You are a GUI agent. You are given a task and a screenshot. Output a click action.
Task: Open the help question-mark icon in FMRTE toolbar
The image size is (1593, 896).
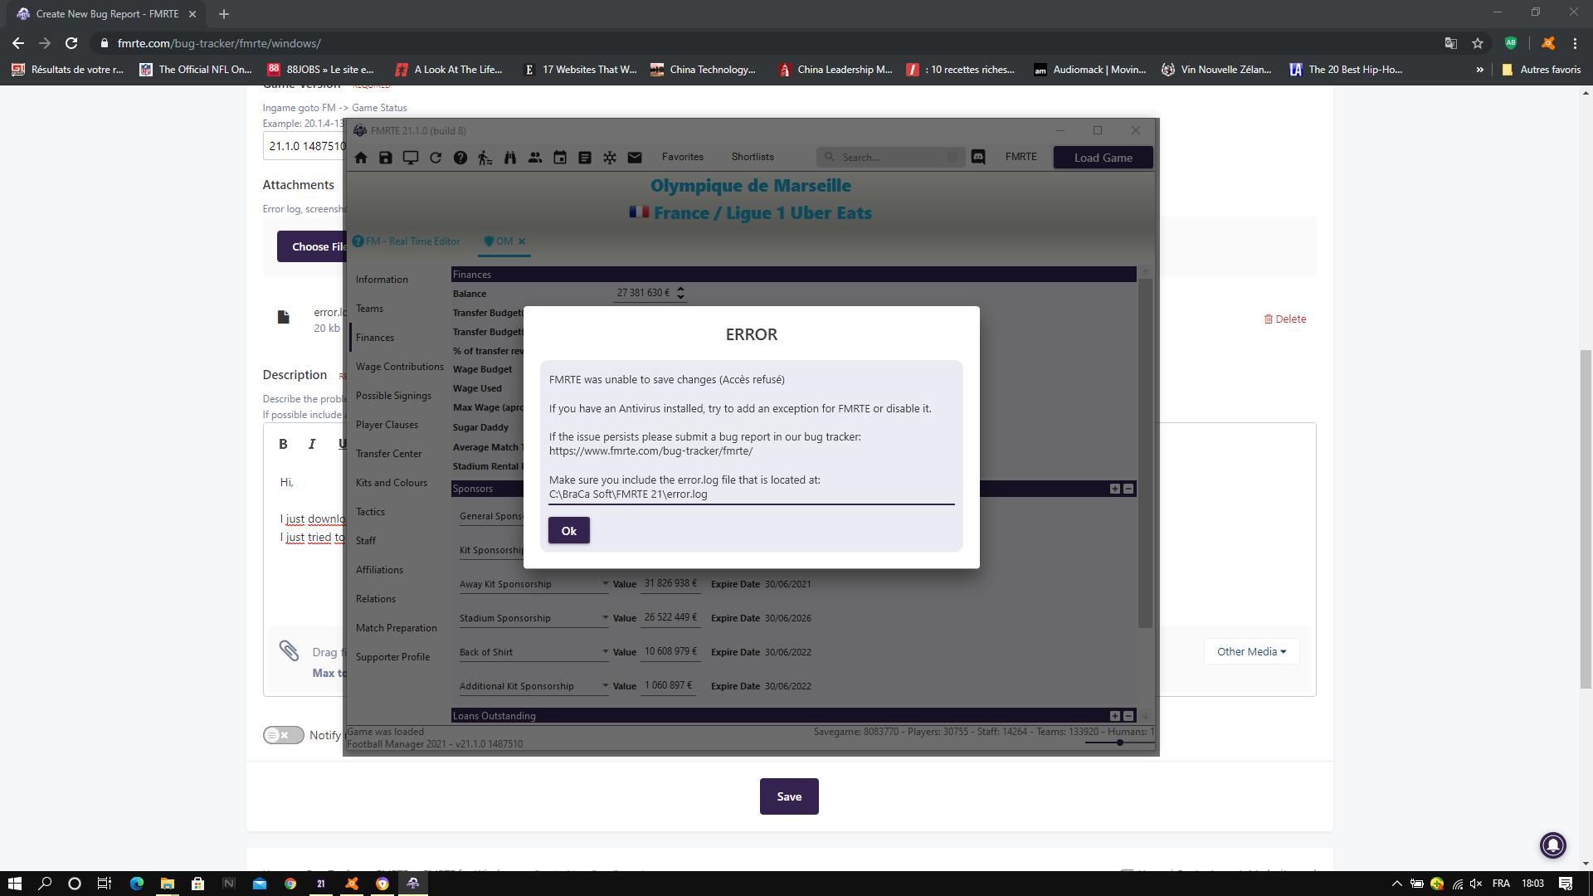[x=460, y=158]
